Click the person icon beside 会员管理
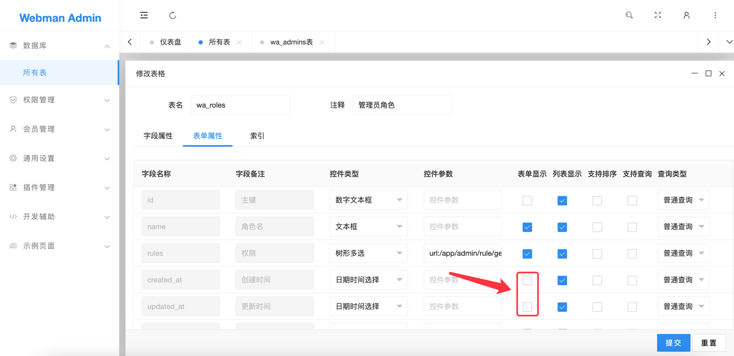This screenshot has height=356, width=734. coord(13,129)
